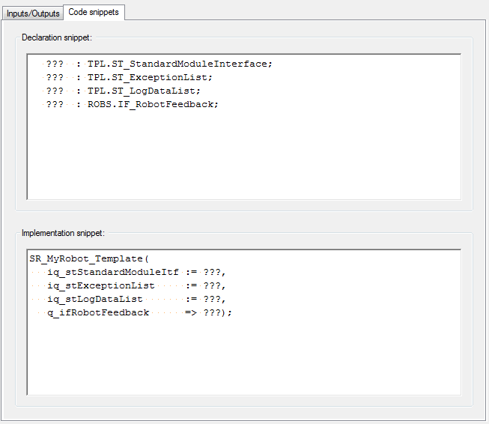Click the iq_stLogDataList parameter name
489x424 pixels.
(x=94, y=299)
